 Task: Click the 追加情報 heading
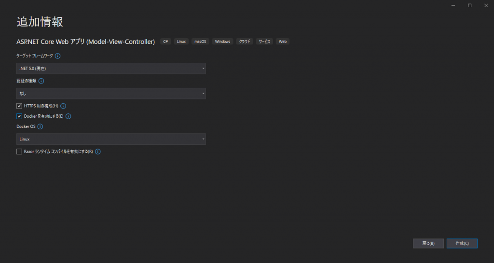tap(40, 22)
